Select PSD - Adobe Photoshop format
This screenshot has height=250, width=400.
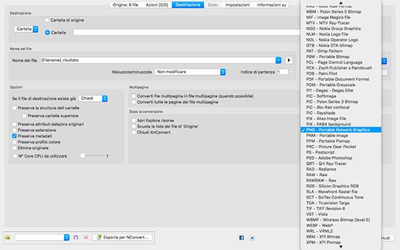341,158
